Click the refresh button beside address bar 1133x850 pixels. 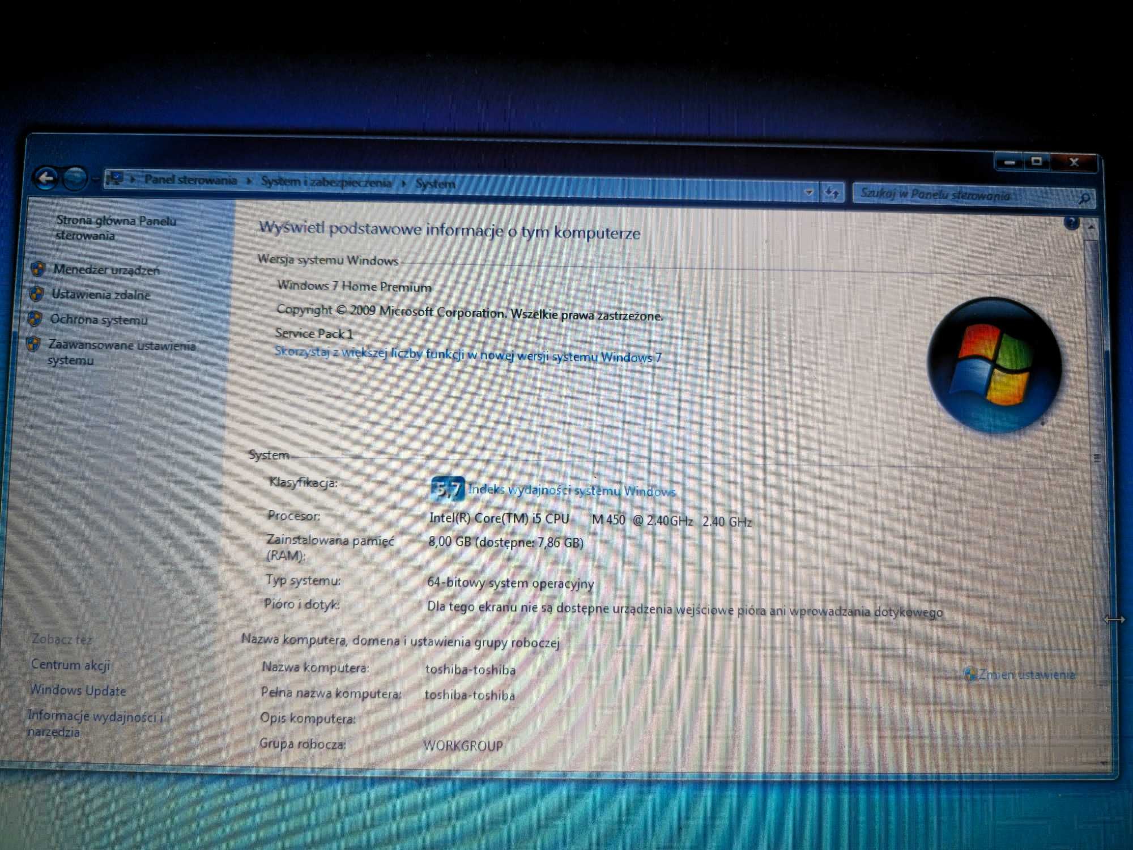click(x=832, y=193)
